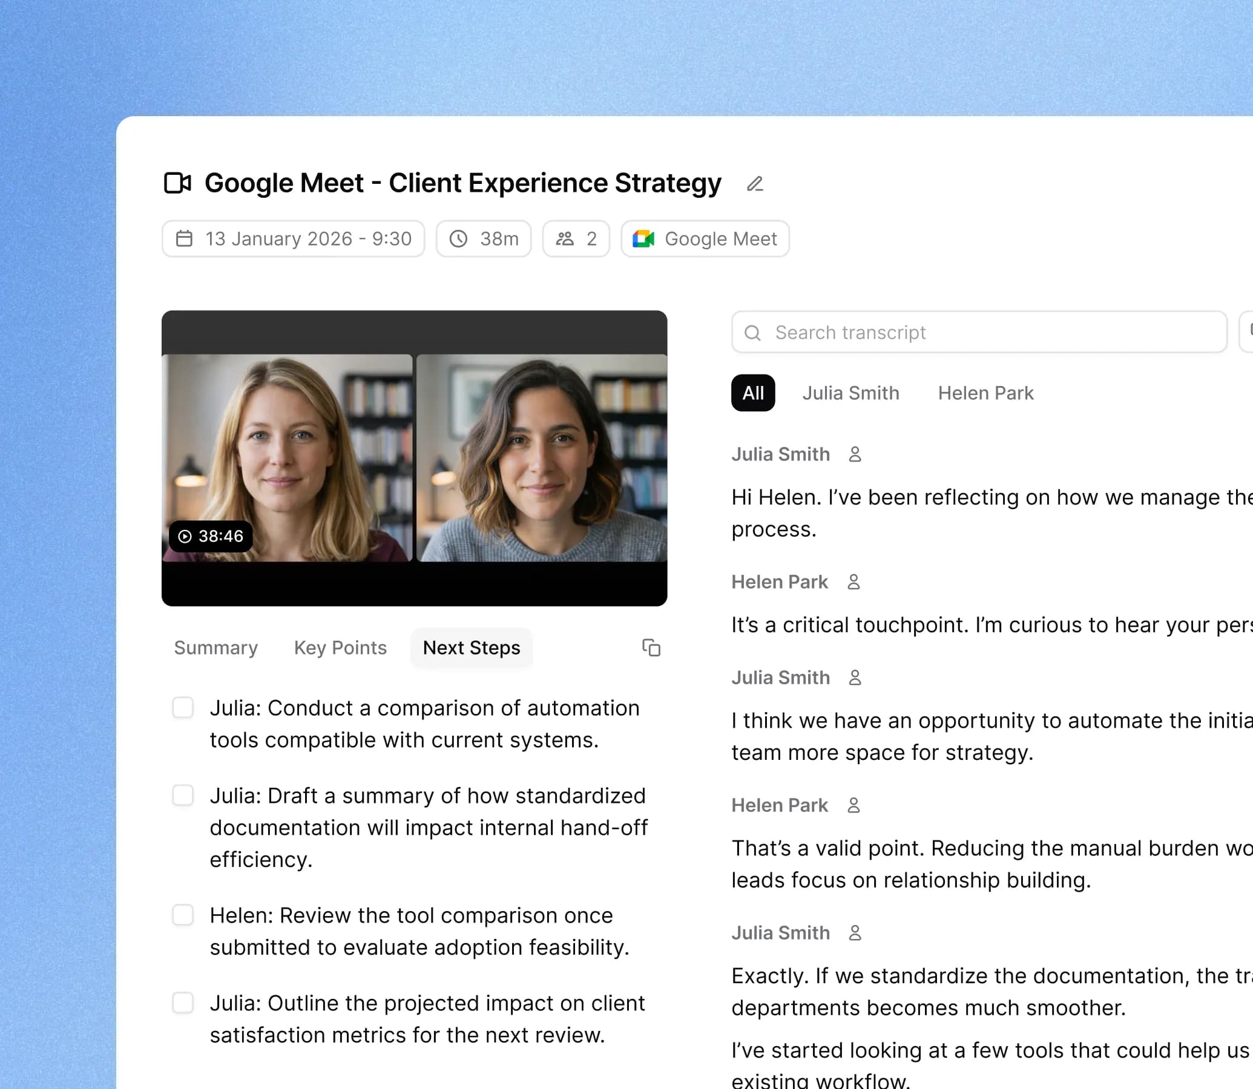
Task: Click the video camera icon beside title
Action: coord(177,183)
